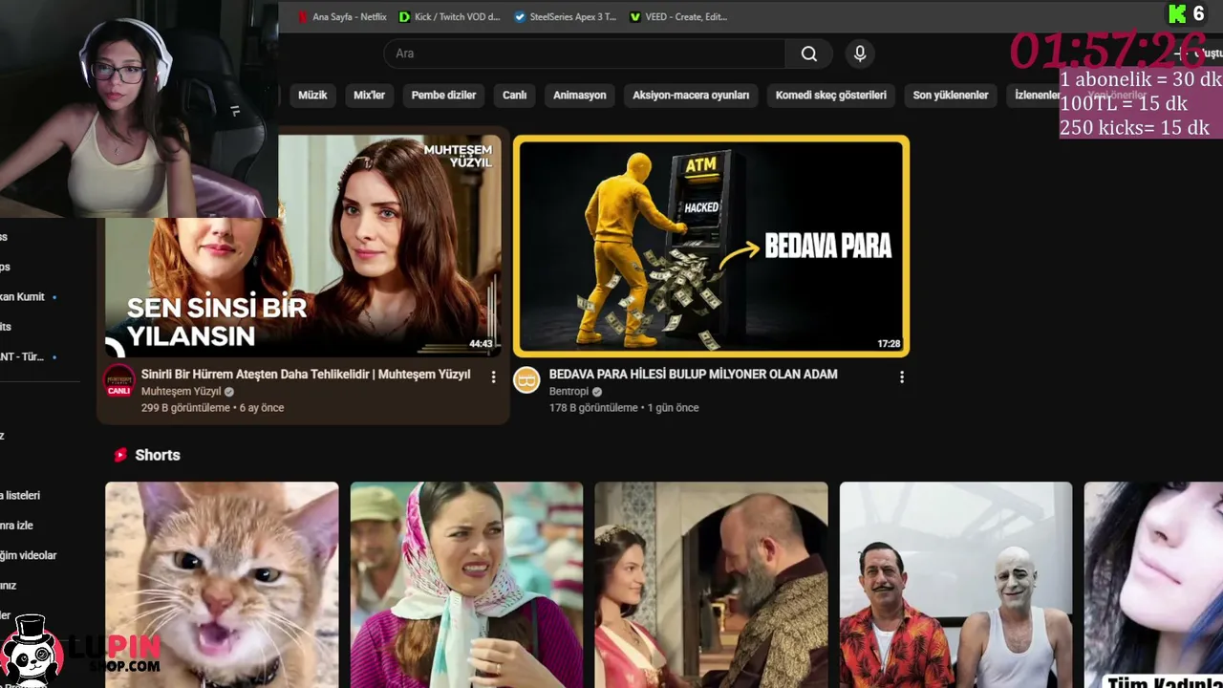This screenshot has height=688, width=1223.
Task: Select the Pembe diziler filter chip
Action: click(443, 96)
